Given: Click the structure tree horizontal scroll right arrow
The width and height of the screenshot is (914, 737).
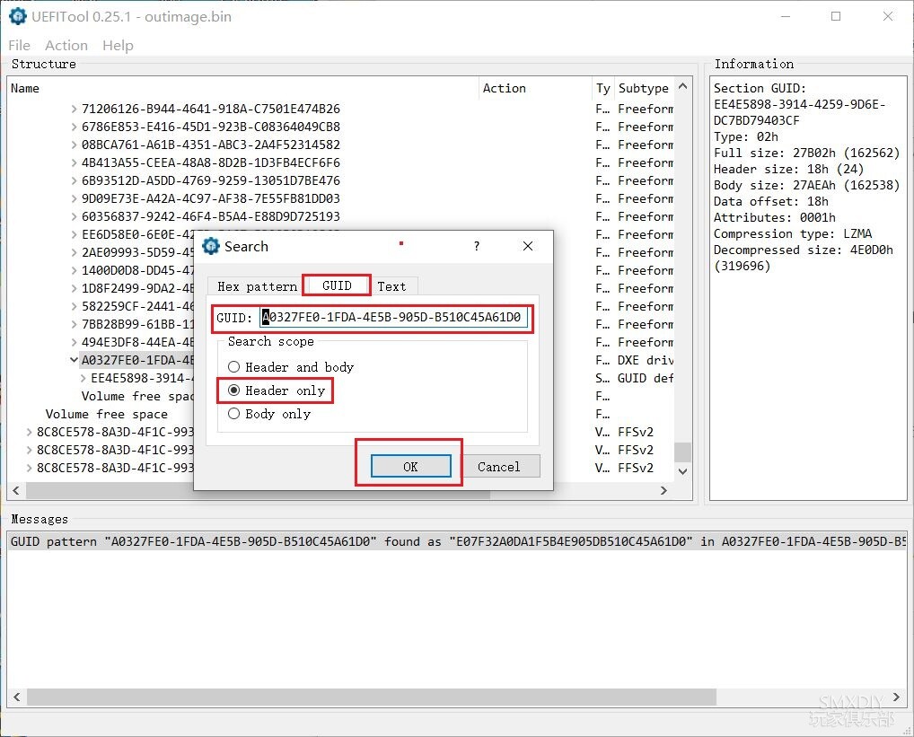Looking at the screenshot, I should (x=664, y=490).
